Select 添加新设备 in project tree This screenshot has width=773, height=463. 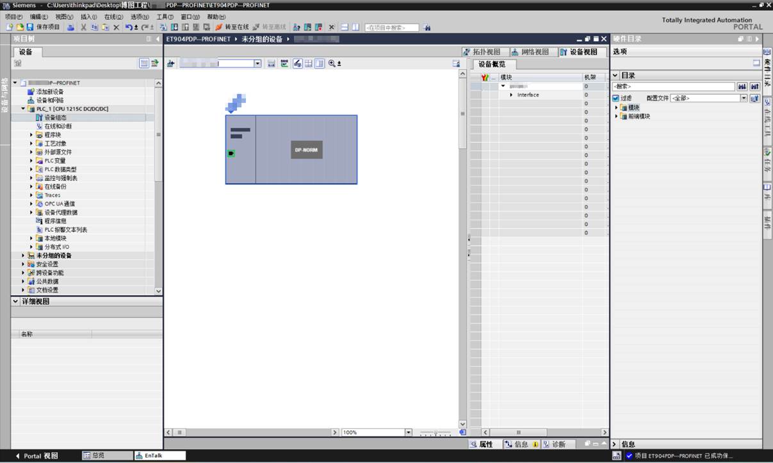tap(50, 92)
